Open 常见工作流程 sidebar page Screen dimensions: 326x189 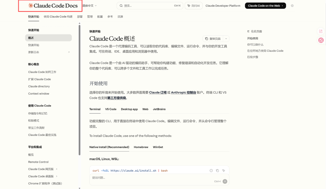[x=36, y=128]
